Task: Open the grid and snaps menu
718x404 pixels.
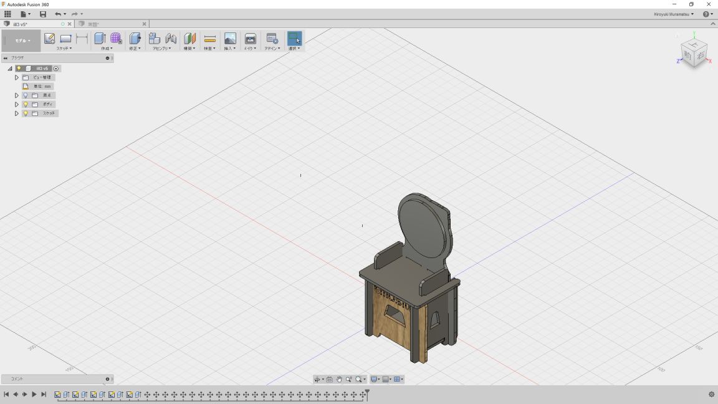Action: point(387,379)
